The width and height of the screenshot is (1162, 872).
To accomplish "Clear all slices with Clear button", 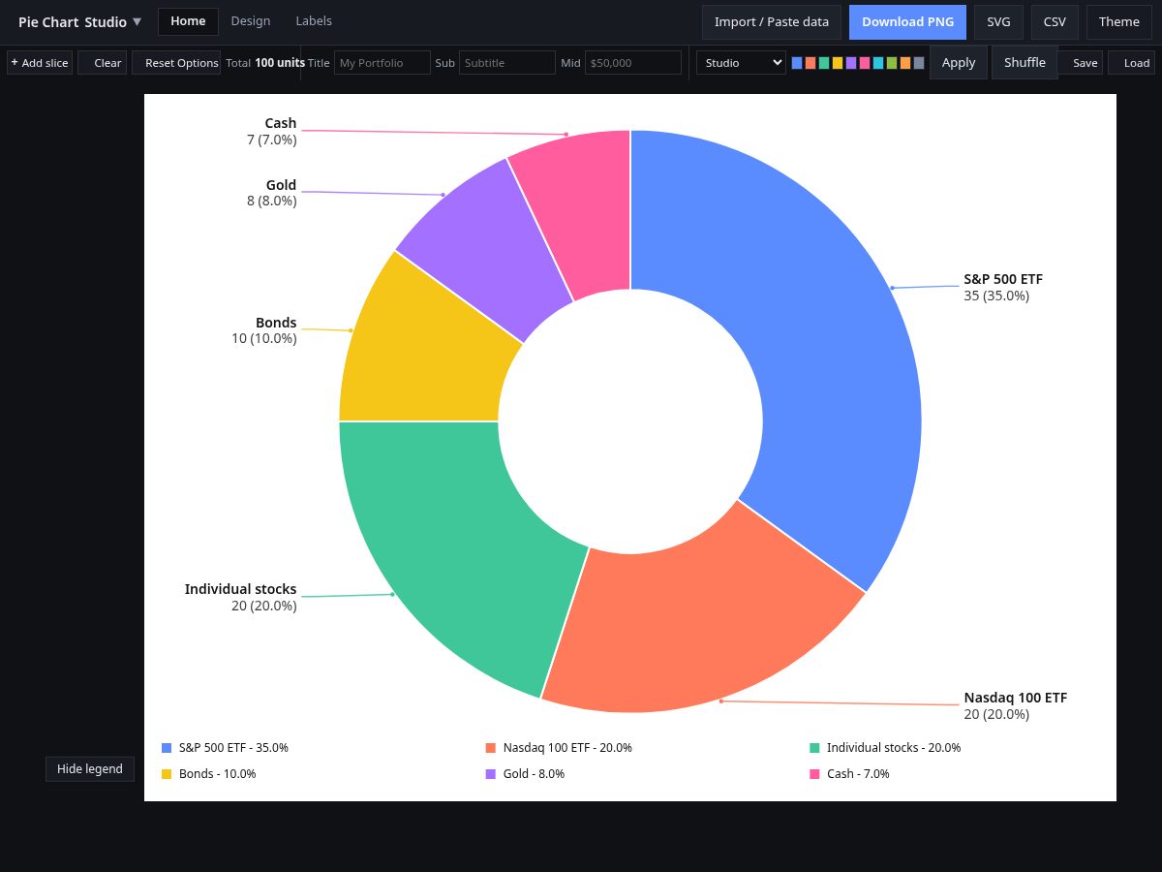I will click(103, 63).
